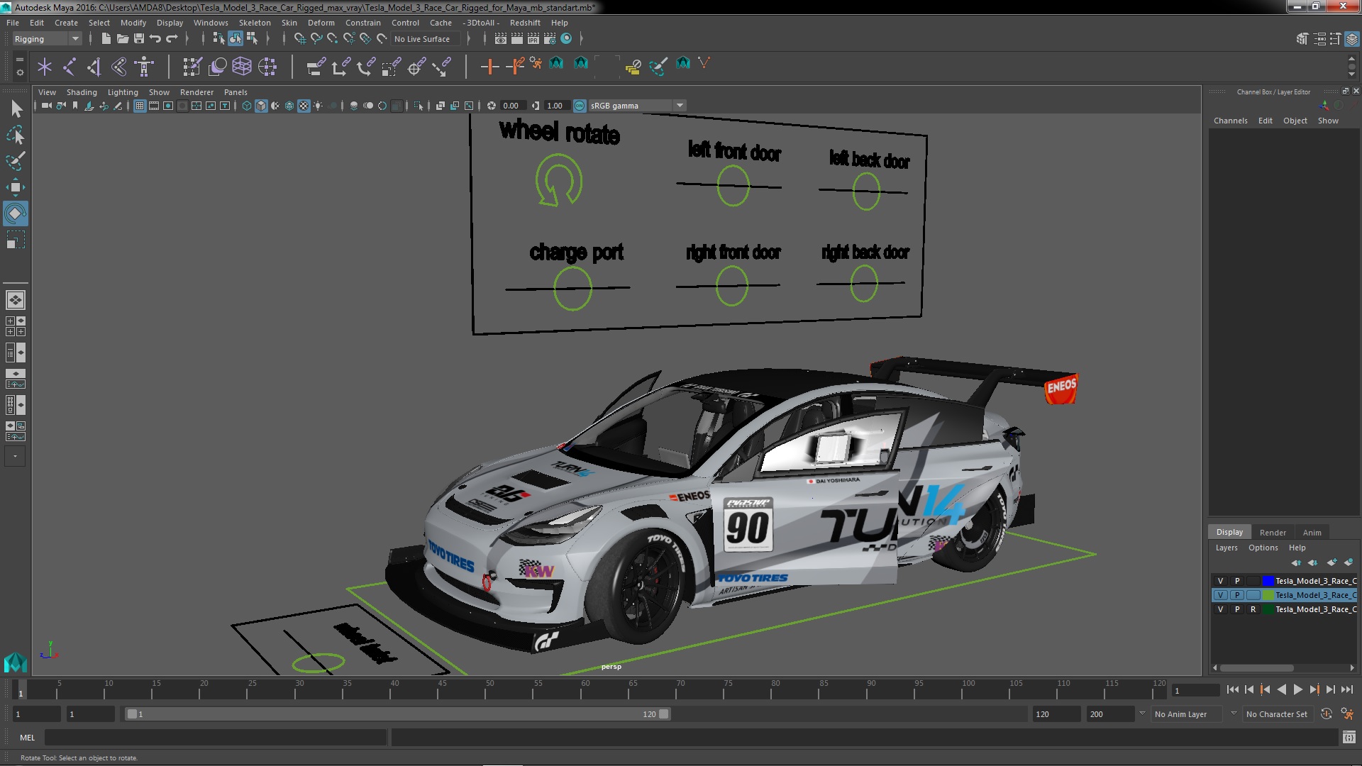The width and height of the screenshot is (1362, 766).
Task: Click the Redo arrow icon
Action: [171, 38]
